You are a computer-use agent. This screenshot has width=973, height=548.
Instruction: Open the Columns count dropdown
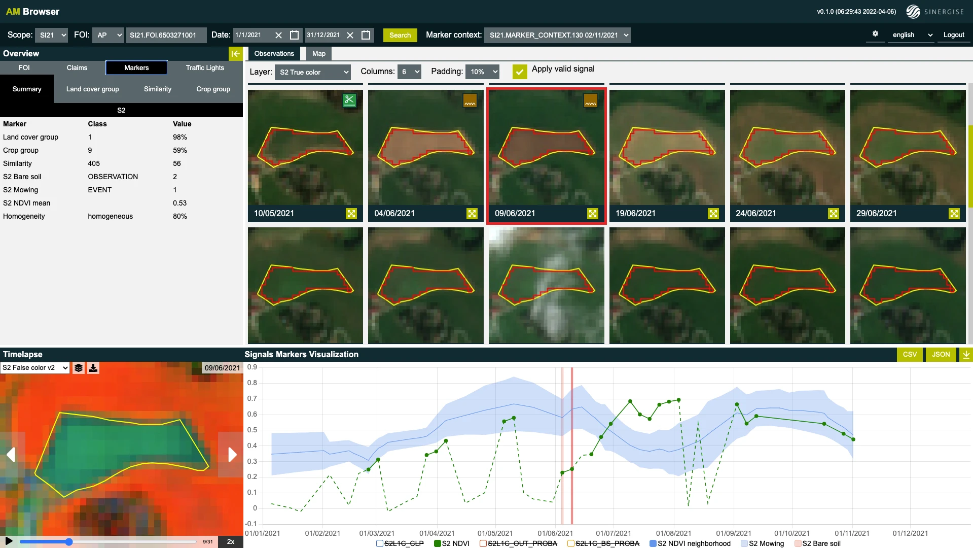pos(410,72)
